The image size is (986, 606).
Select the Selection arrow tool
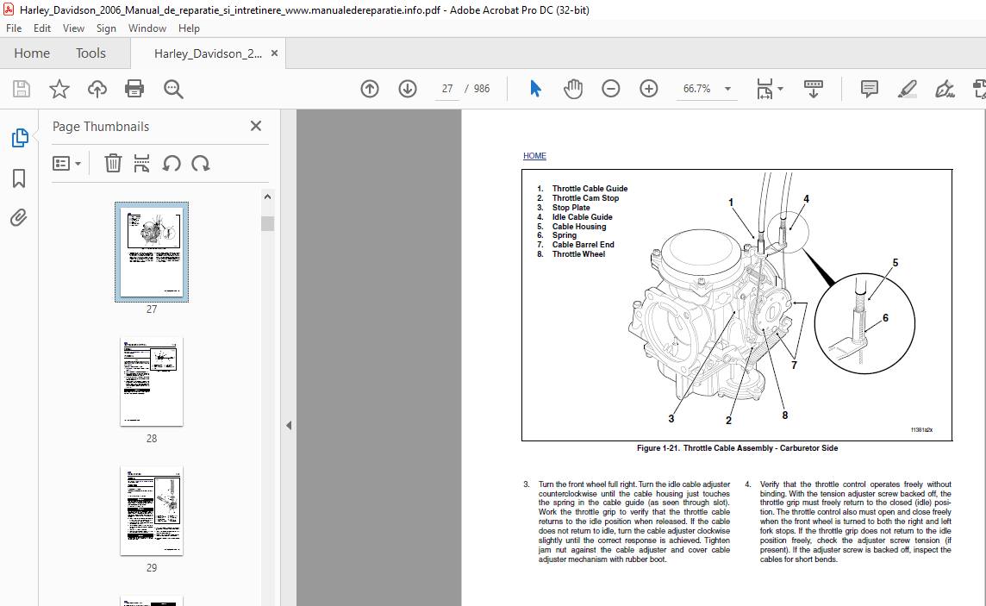(x=535, y=88)
